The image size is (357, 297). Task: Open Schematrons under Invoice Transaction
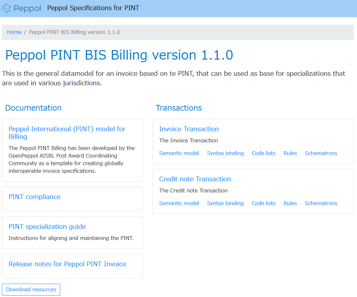321,153
